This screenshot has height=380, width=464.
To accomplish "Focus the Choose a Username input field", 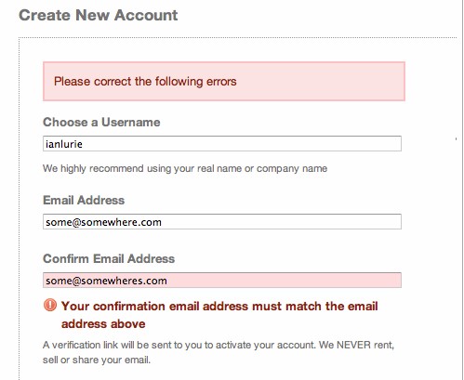I will [x=222, y=143].
